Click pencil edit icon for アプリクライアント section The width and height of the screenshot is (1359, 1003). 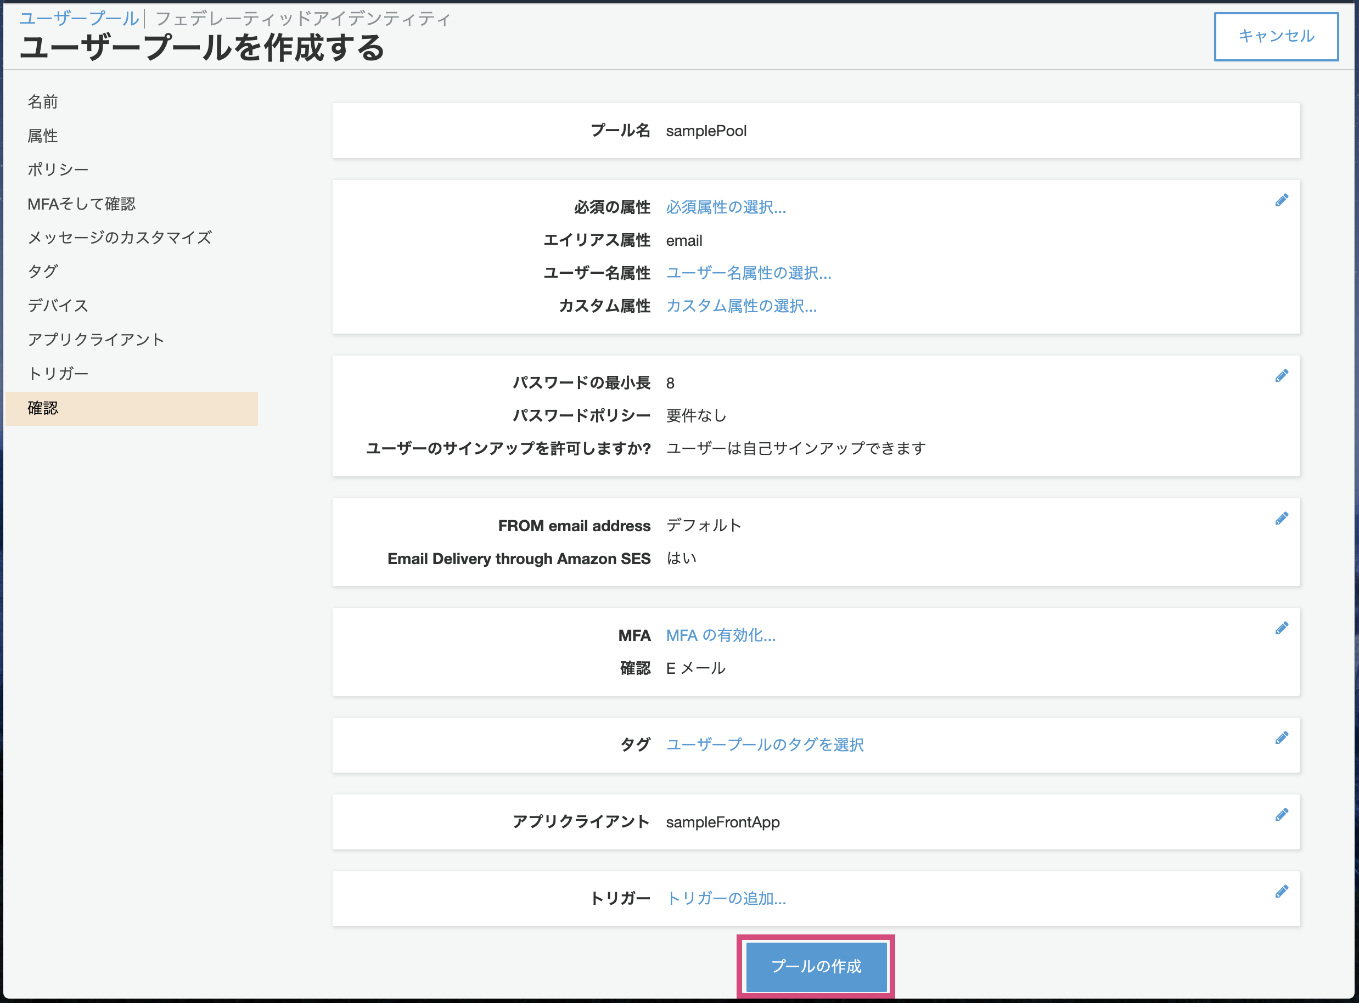click(1281, 815)
